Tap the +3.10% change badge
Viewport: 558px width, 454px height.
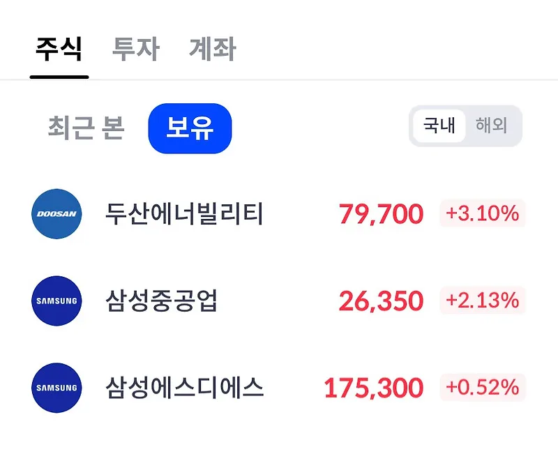point(483,213)
